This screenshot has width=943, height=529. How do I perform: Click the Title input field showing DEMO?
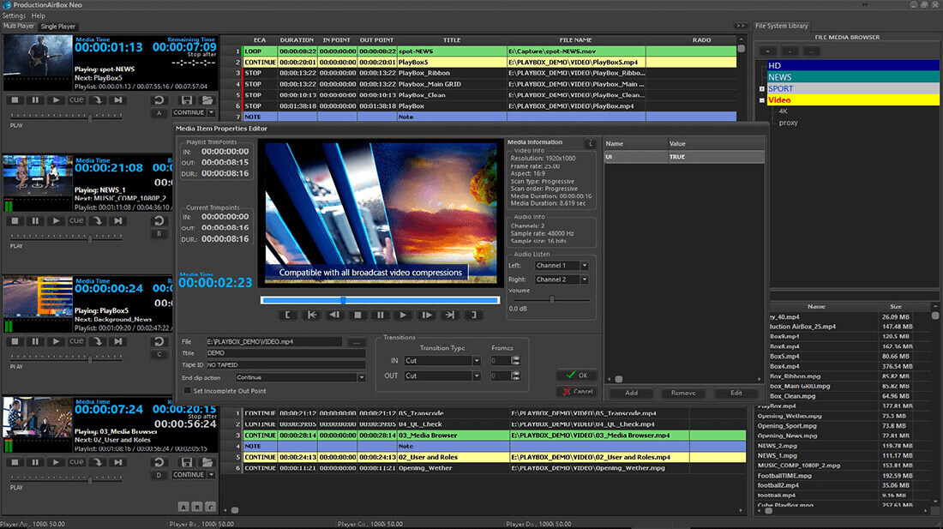286,353
